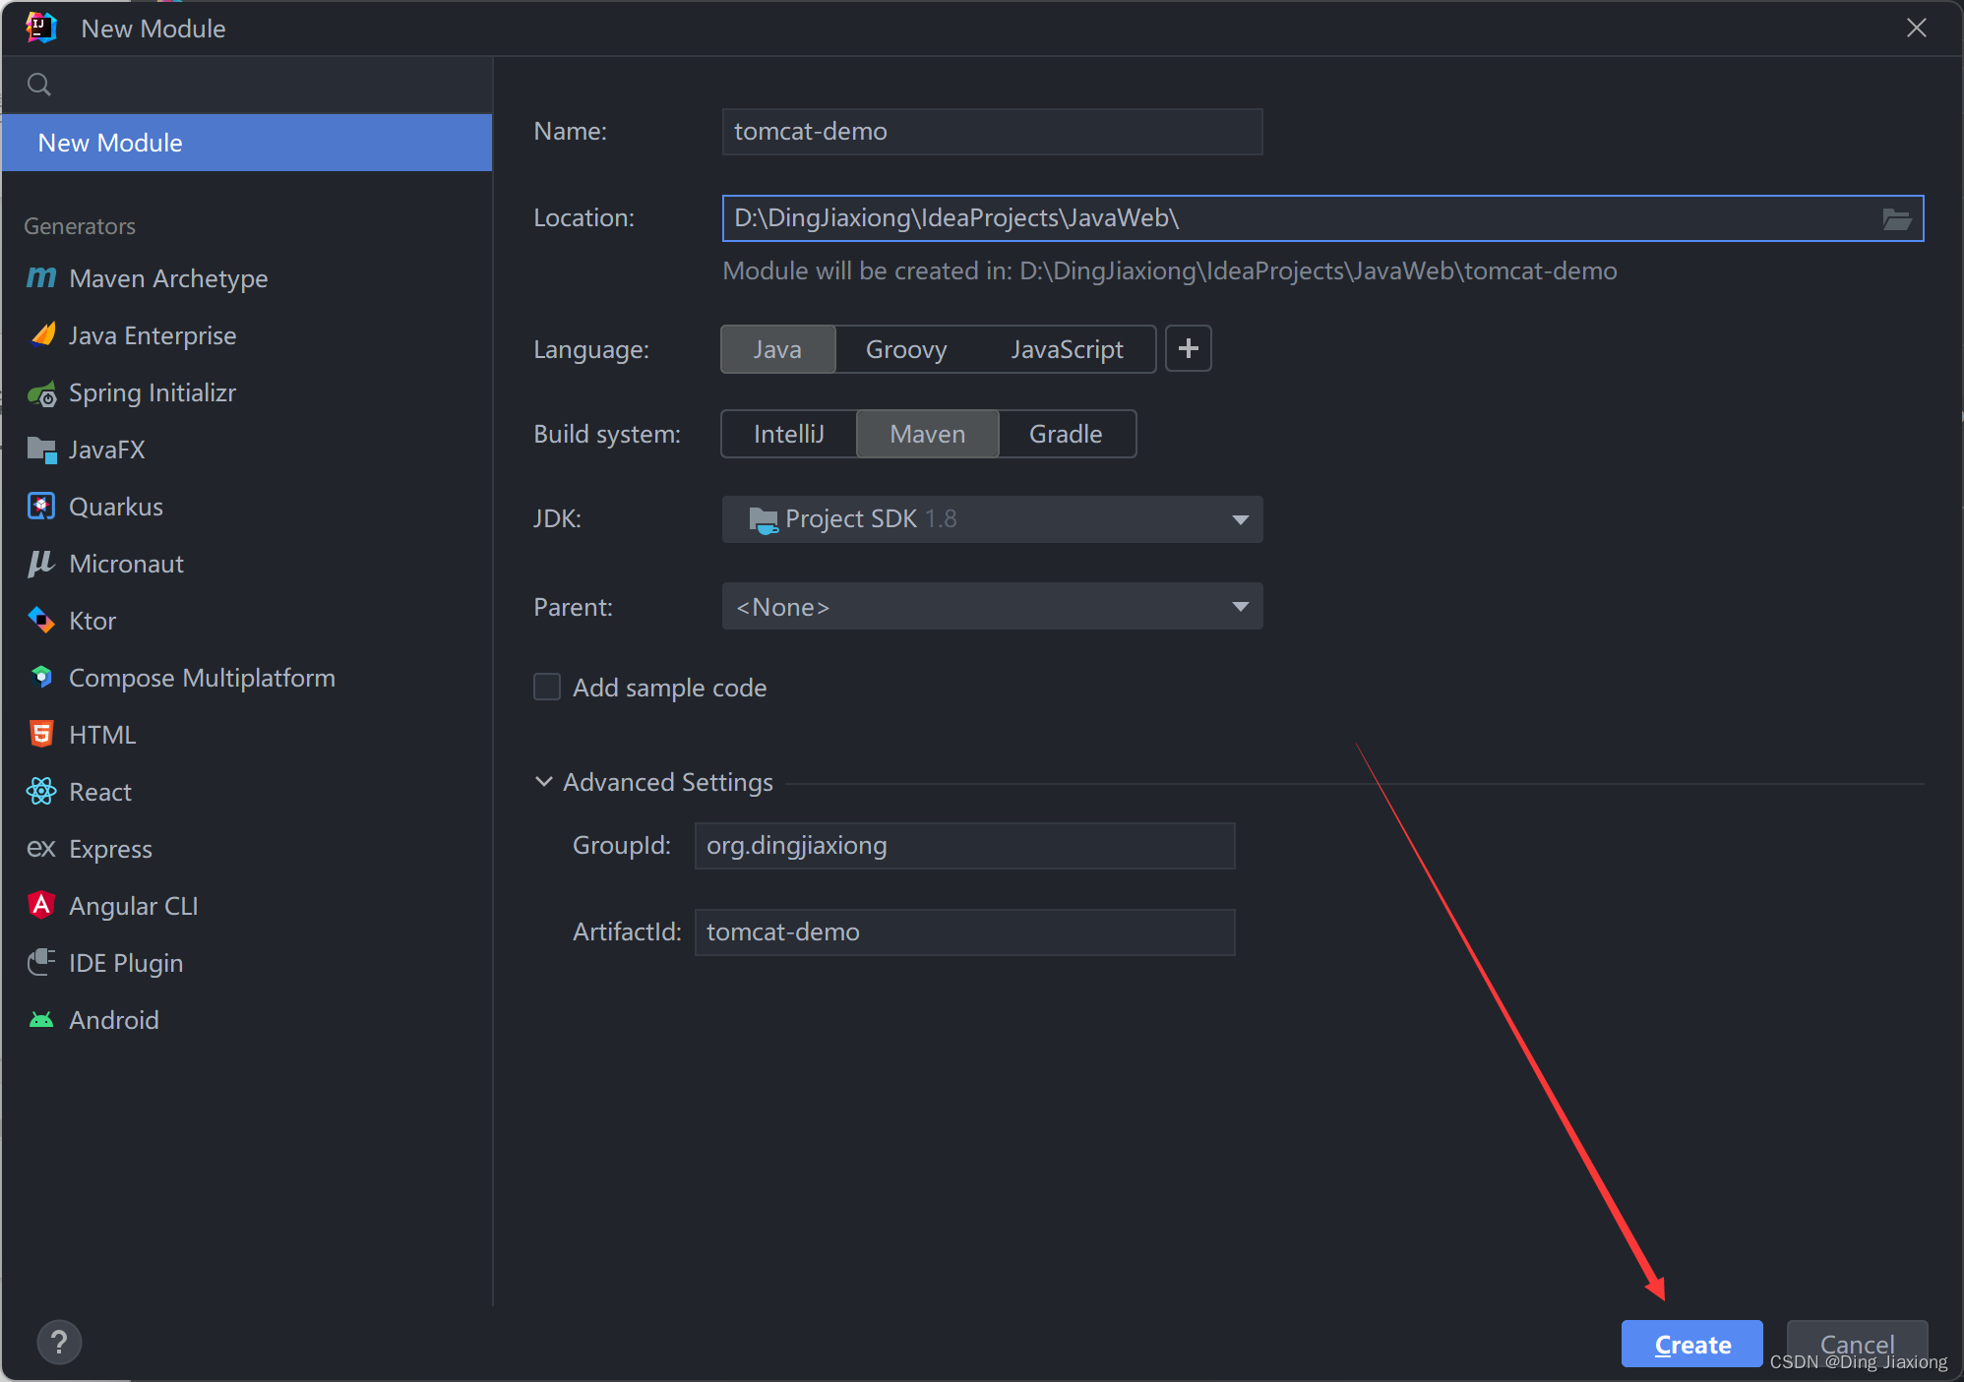Viewport: 1964px width, 1382px height.
Task: Set build system to IntelliJ
Action: point(788,434)
